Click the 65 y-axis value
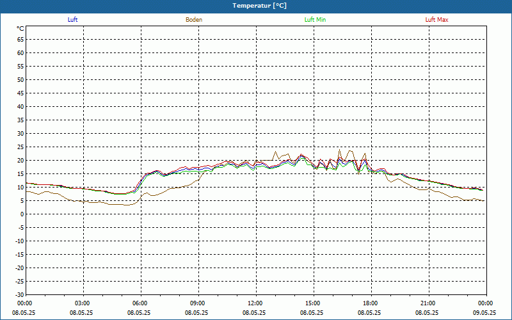 (20, 40)
